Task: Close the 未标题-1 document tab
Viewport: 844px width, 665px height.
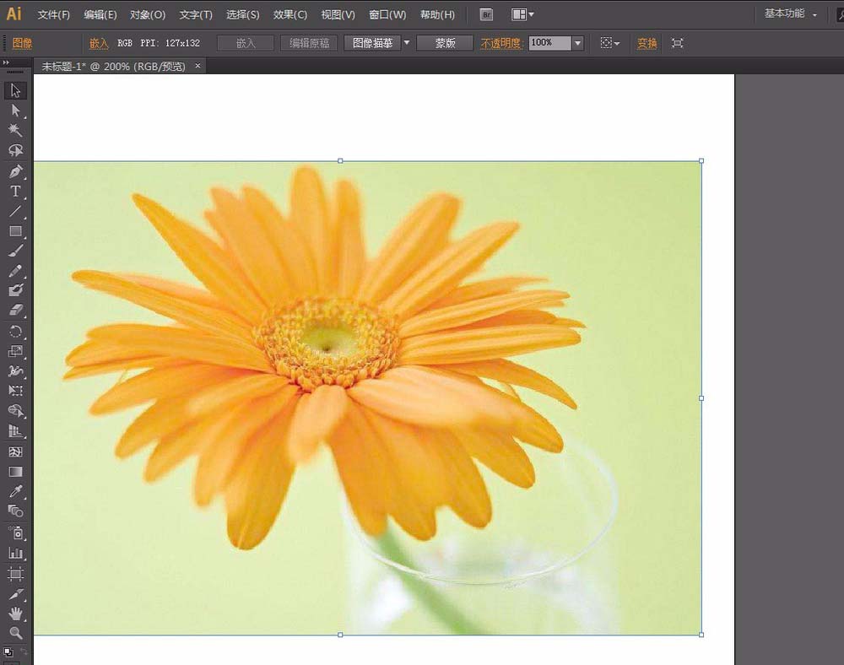Action: click(x=197, y=66)
